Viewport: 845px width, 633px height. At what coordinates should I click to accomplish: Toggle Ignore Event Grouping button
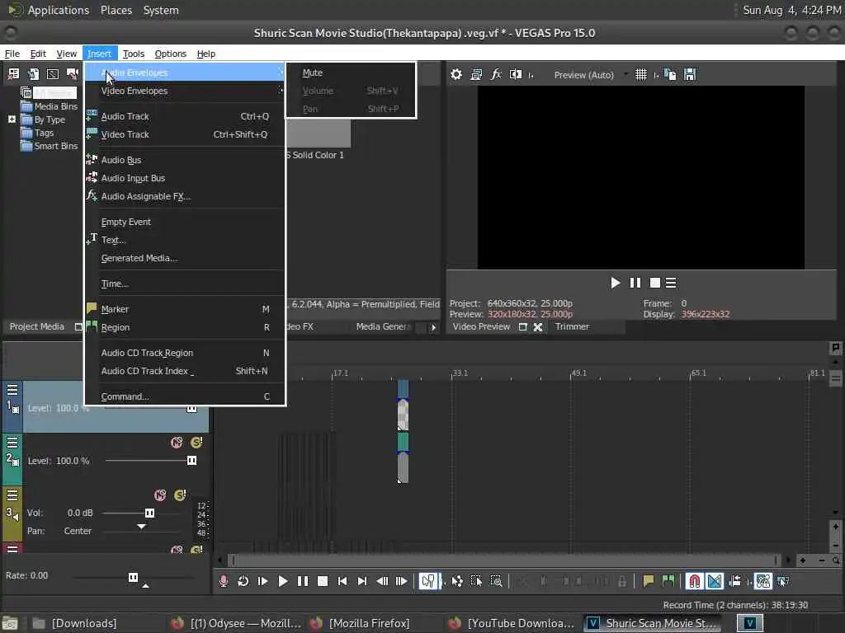pos(783,581)
